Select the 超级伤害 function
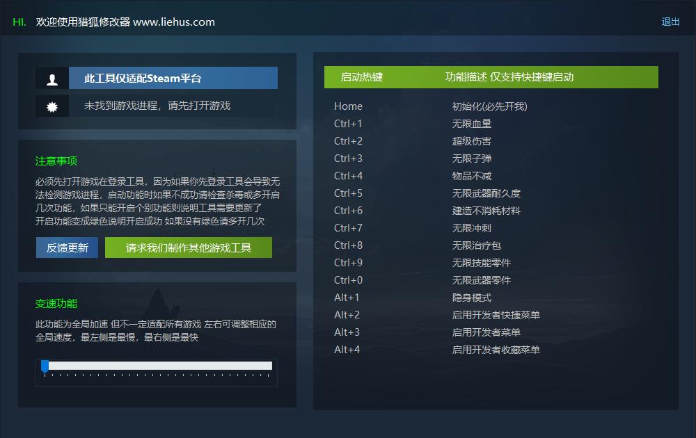Viewport: 696px width, 438px height. point(471,141)
